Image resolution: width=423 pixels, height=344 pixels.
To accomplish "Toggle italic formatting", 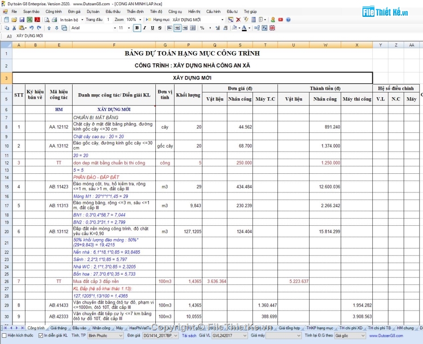I will (x=145, y=28).
